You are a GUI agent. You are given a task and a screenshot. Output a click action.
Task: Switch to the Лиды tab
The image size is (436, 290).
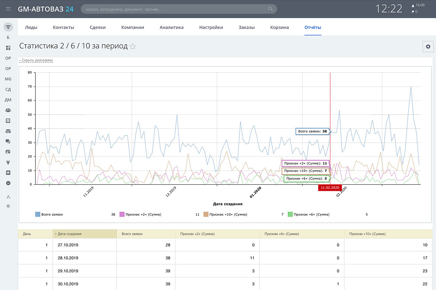31,27
